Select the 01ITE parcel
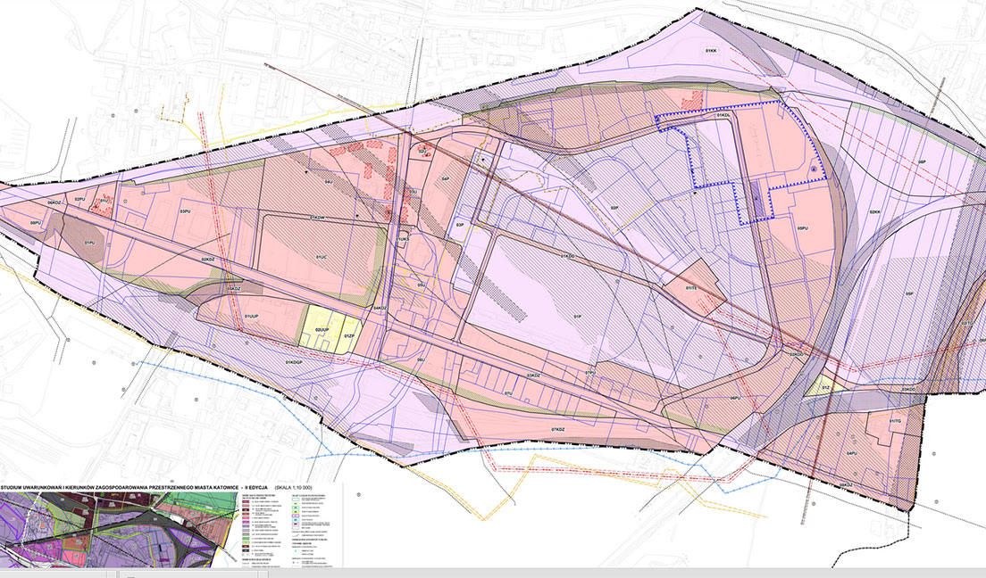 (x=691, y=287)
